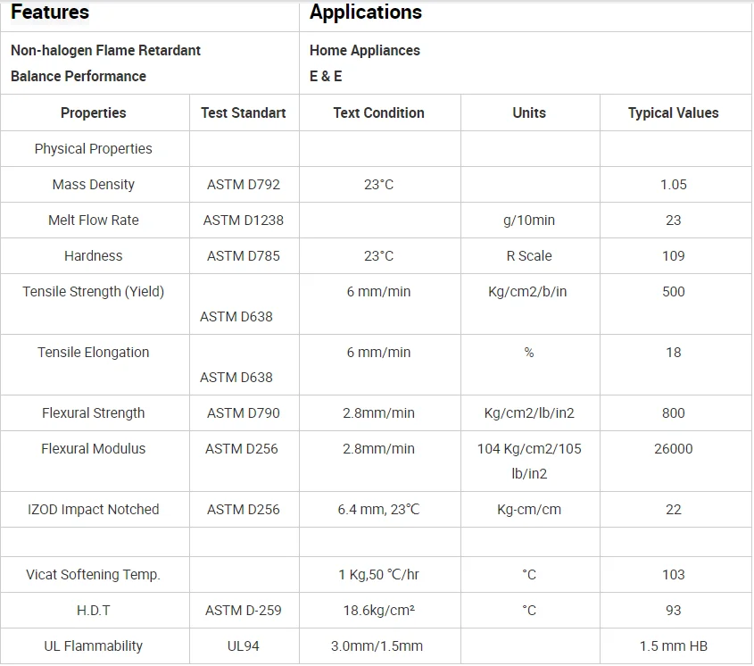Select the Physical Properties cell
754x666 pixels.
94,149
